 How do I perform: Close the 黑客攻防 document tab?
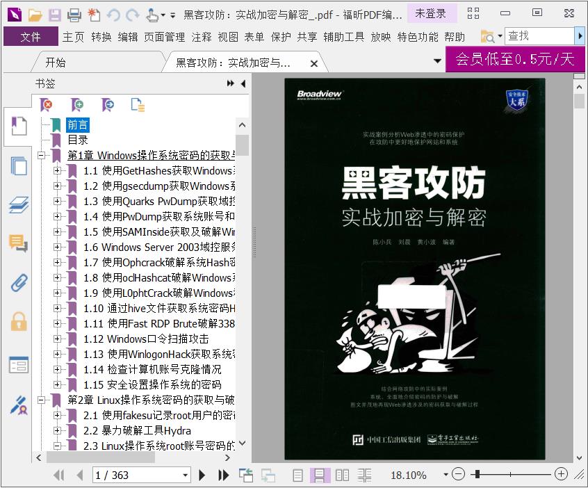(314, 64)
